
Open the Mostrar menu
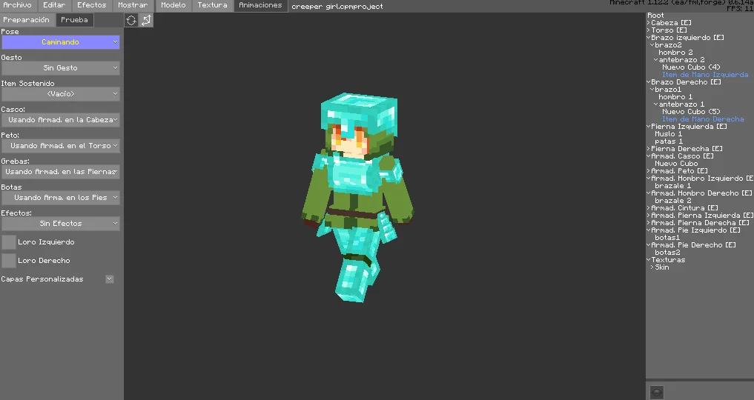(133, 5)
